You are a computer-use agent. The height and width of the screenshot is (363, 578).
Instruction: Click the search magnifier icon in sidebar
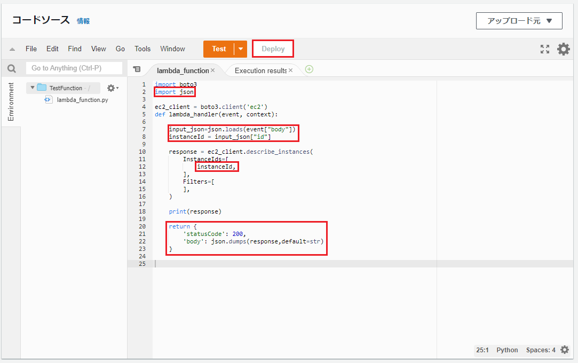[x=12, y=68]
